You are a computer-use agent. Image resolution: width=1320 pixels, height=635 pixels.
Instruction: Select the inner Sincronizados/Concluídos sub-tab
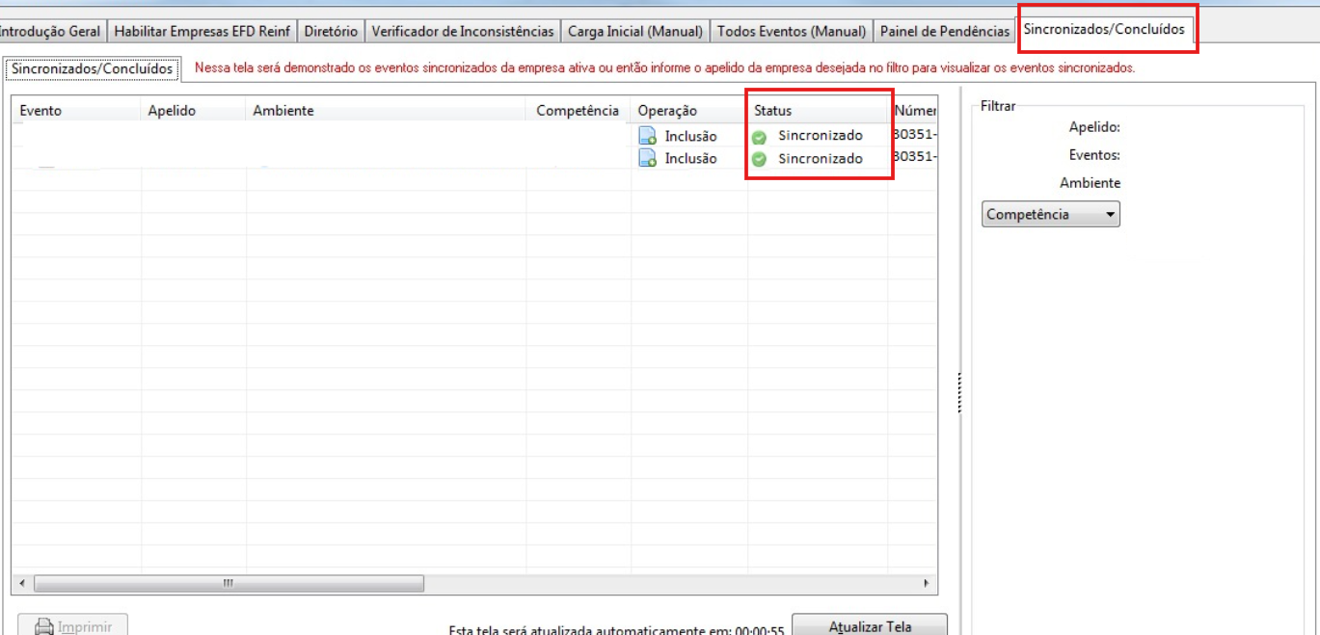[x=93, y=68]
